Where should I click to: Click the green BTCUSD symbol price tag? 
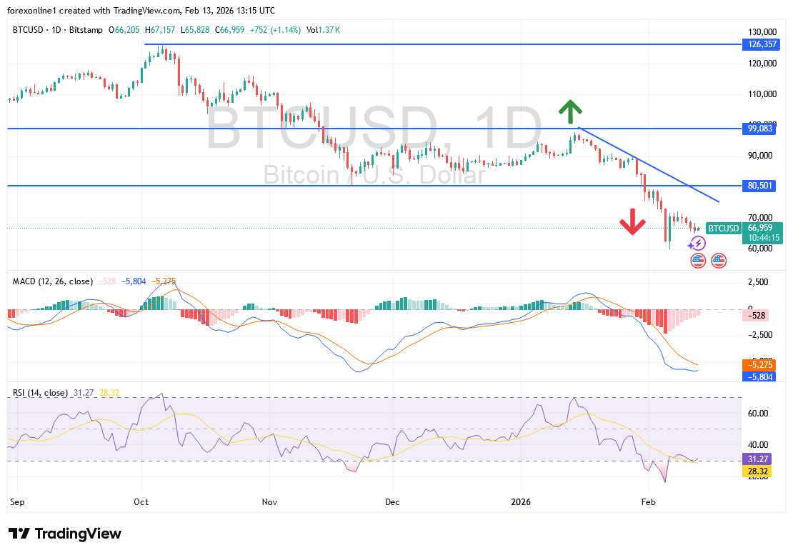723,229
